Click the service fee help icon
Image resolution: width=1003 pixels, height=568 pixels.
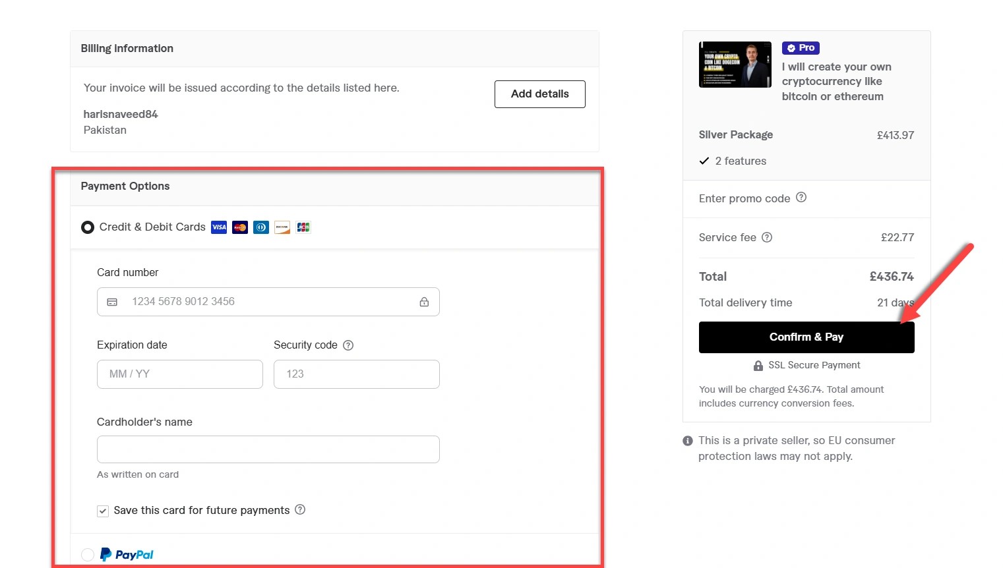point(767,237)
